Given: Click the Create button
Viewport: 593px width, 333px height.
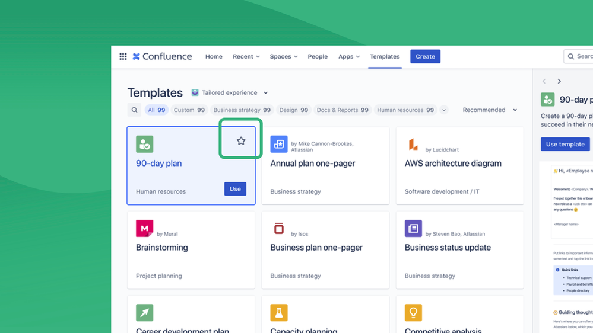Looking at the screenshot, I should 425,57.
